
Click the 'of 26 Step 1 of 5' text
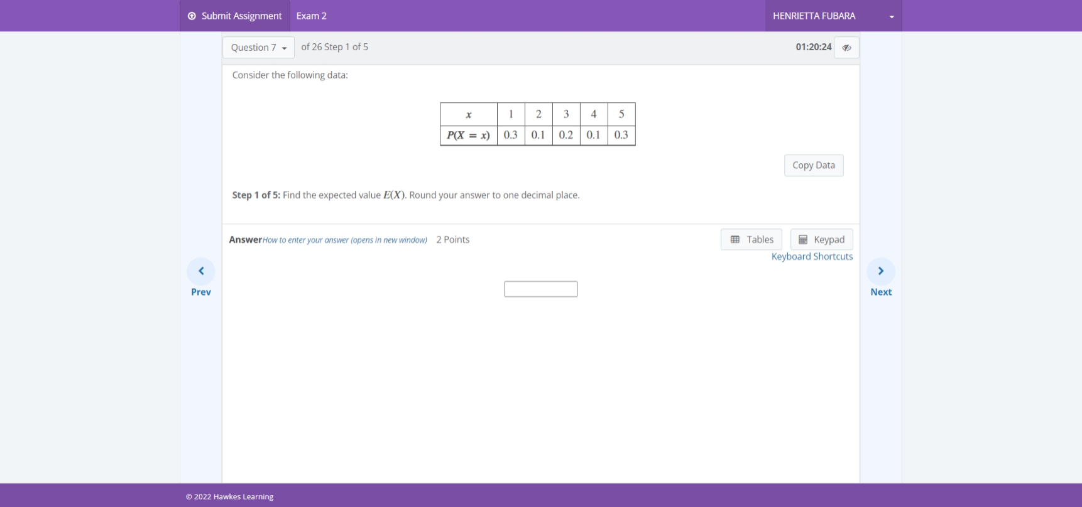tap(334, 47)
